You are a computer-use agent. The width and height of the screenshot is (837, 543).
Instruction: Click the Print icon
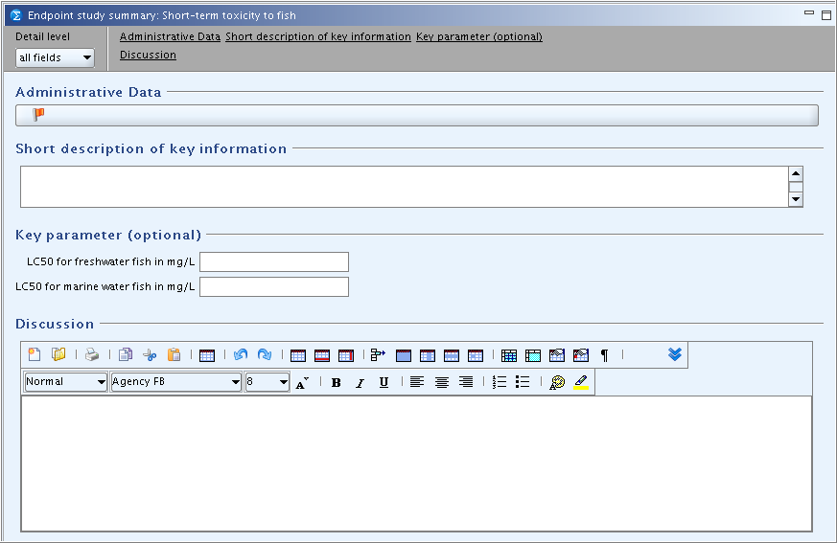pyautogui.click(x=92, y=354)
